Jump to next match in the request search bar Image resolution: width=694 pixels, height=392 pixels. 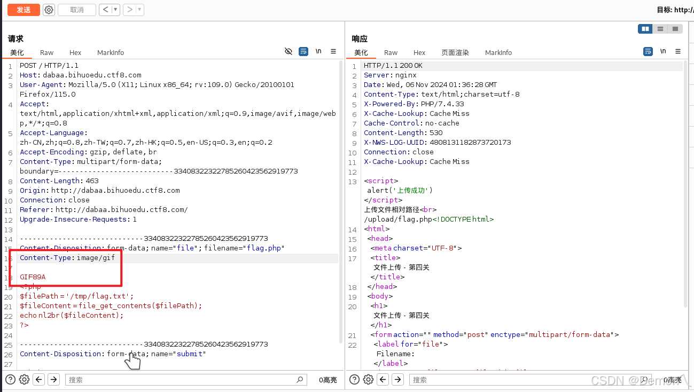[x=53, y=380]
